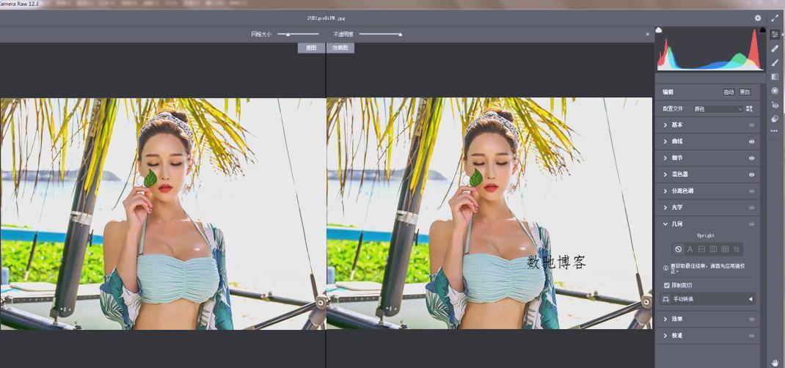Toggle full screen mode icon

[x=775, y=18]
